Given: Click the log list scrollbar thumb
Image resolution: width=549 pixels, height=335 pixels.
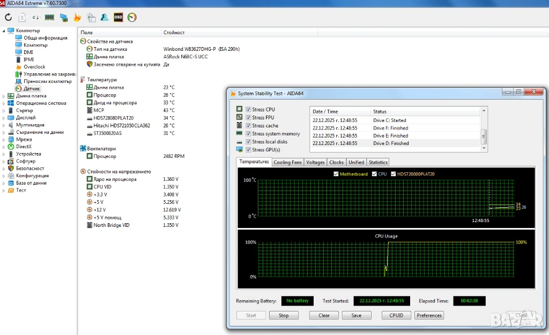Looking at the screenshot, I should tap(484, 135).
